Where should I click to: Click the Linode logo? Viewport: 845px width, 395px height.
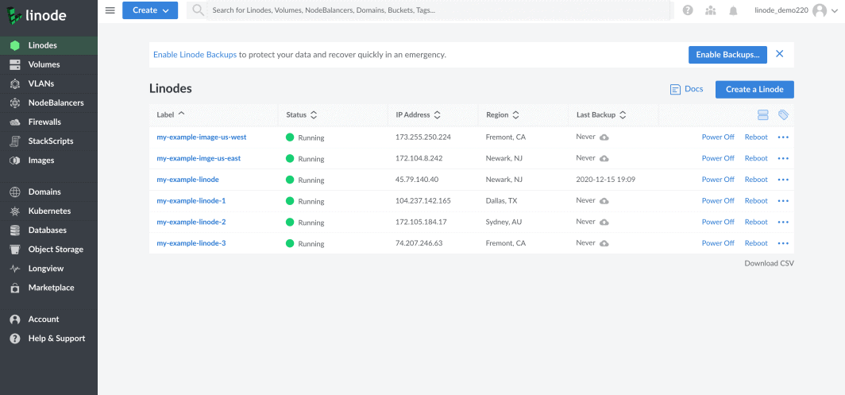(x=37, y=16)
